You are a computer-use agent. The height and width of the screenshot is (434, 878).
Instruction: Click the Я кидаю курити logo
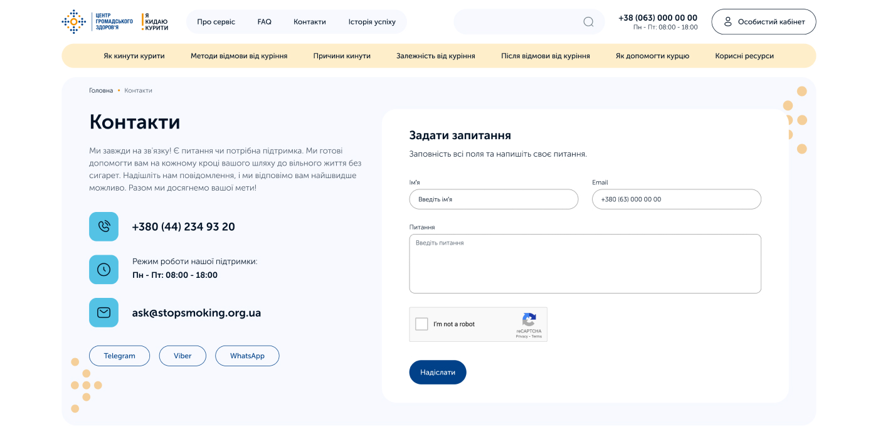click(x=155, y=22)
